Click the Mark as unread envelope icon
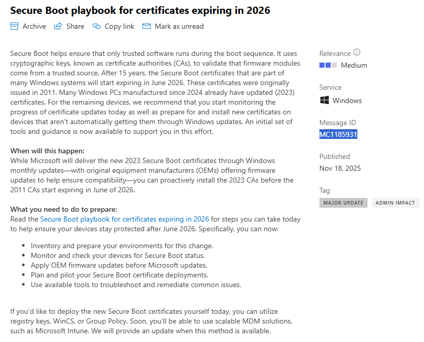 (147, 26)
